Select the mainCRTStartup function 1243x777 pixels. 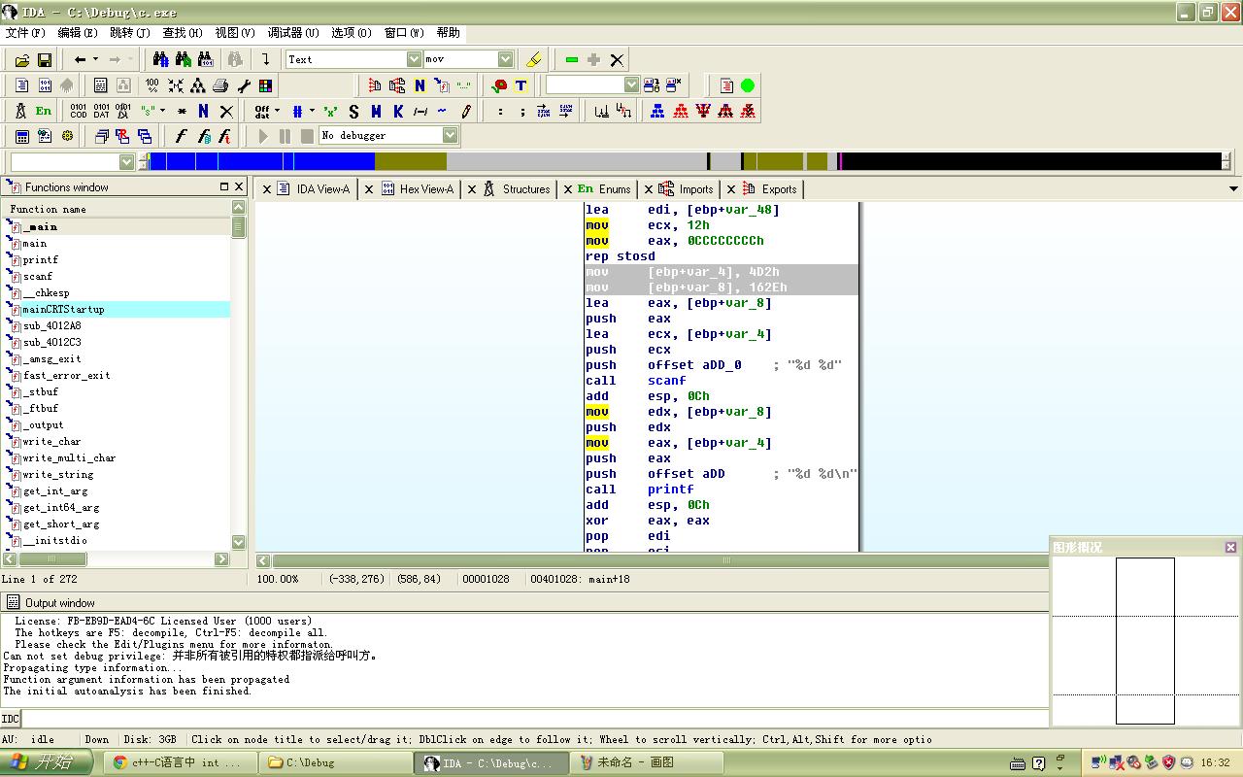tap(117, 310)
